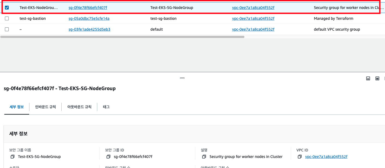Viewport: 385px width, 168px height.
Task: Open VPC link in test-sg-bastion row
Action: click(253, 18)
